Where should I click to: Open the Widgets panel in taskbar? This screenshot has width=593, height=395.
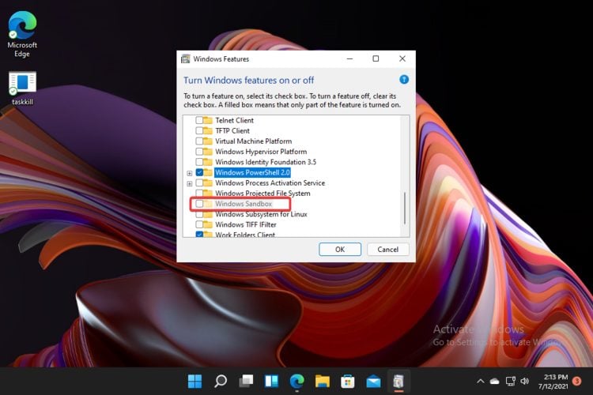pos(271,381)
